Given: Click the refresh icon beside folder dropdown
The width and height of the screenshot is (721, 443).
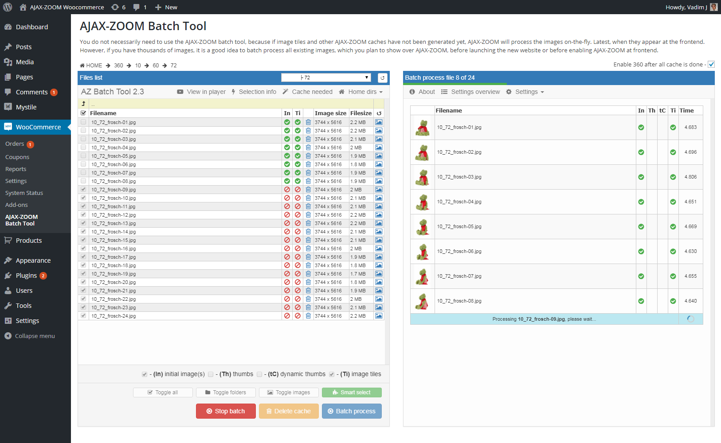Looking at the screenshot, I should tap(382, 78).
